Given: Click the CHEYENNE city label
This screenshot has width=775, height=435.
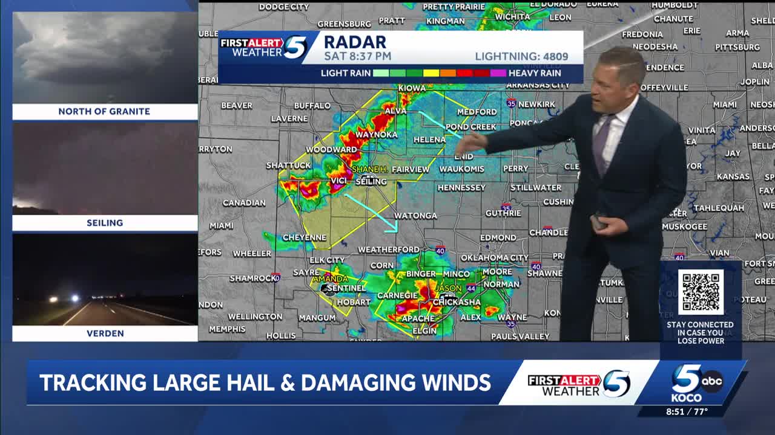Looking at the screenshot, I should [x=305, y=238].
